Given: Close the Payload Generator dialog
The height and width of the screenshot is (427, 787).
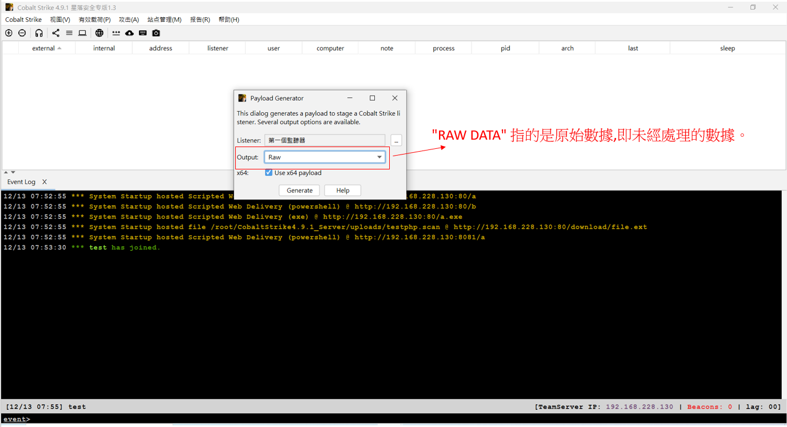Looking at the screenshot, I should tap(394, 98).
